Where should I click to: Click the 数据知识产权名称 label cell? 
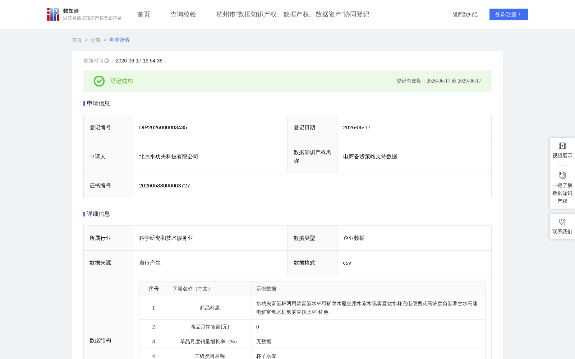click(312, 157)
